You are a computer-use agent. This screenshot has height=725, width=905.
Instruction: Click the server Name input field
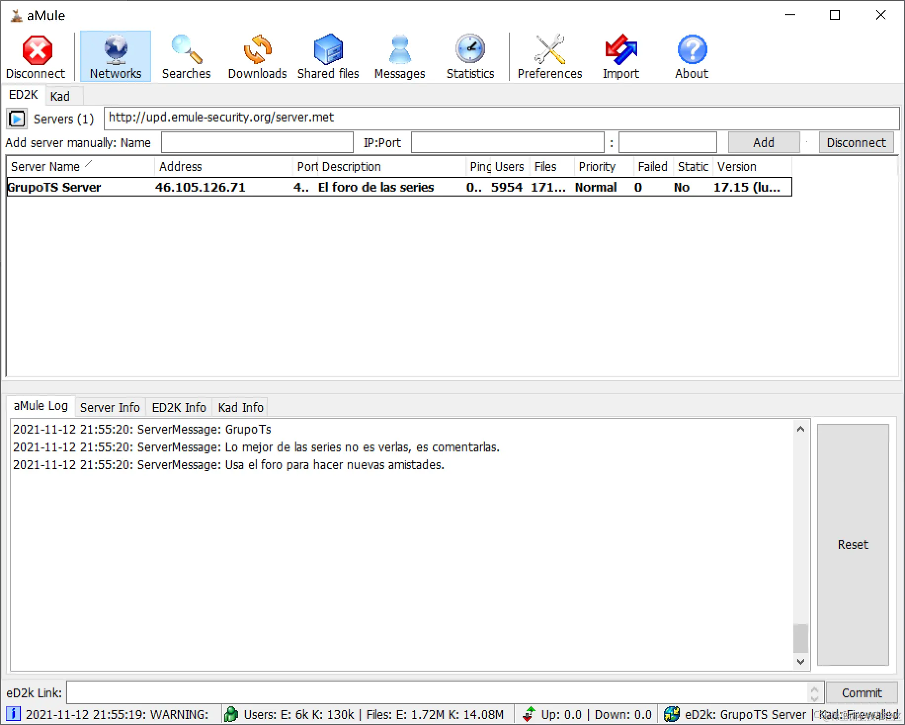coord(257,143)
